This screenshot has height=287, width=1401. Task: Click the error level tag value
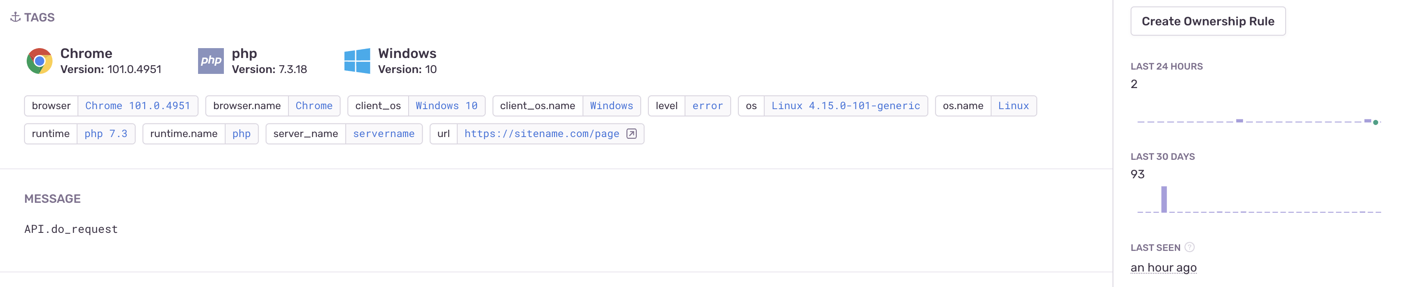708,106
